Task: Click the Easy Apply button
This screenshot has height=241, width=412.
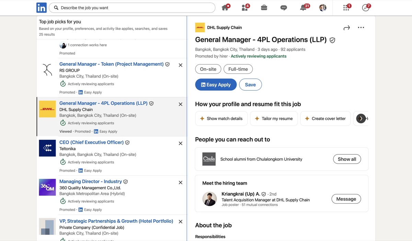Action: (216, 85)
